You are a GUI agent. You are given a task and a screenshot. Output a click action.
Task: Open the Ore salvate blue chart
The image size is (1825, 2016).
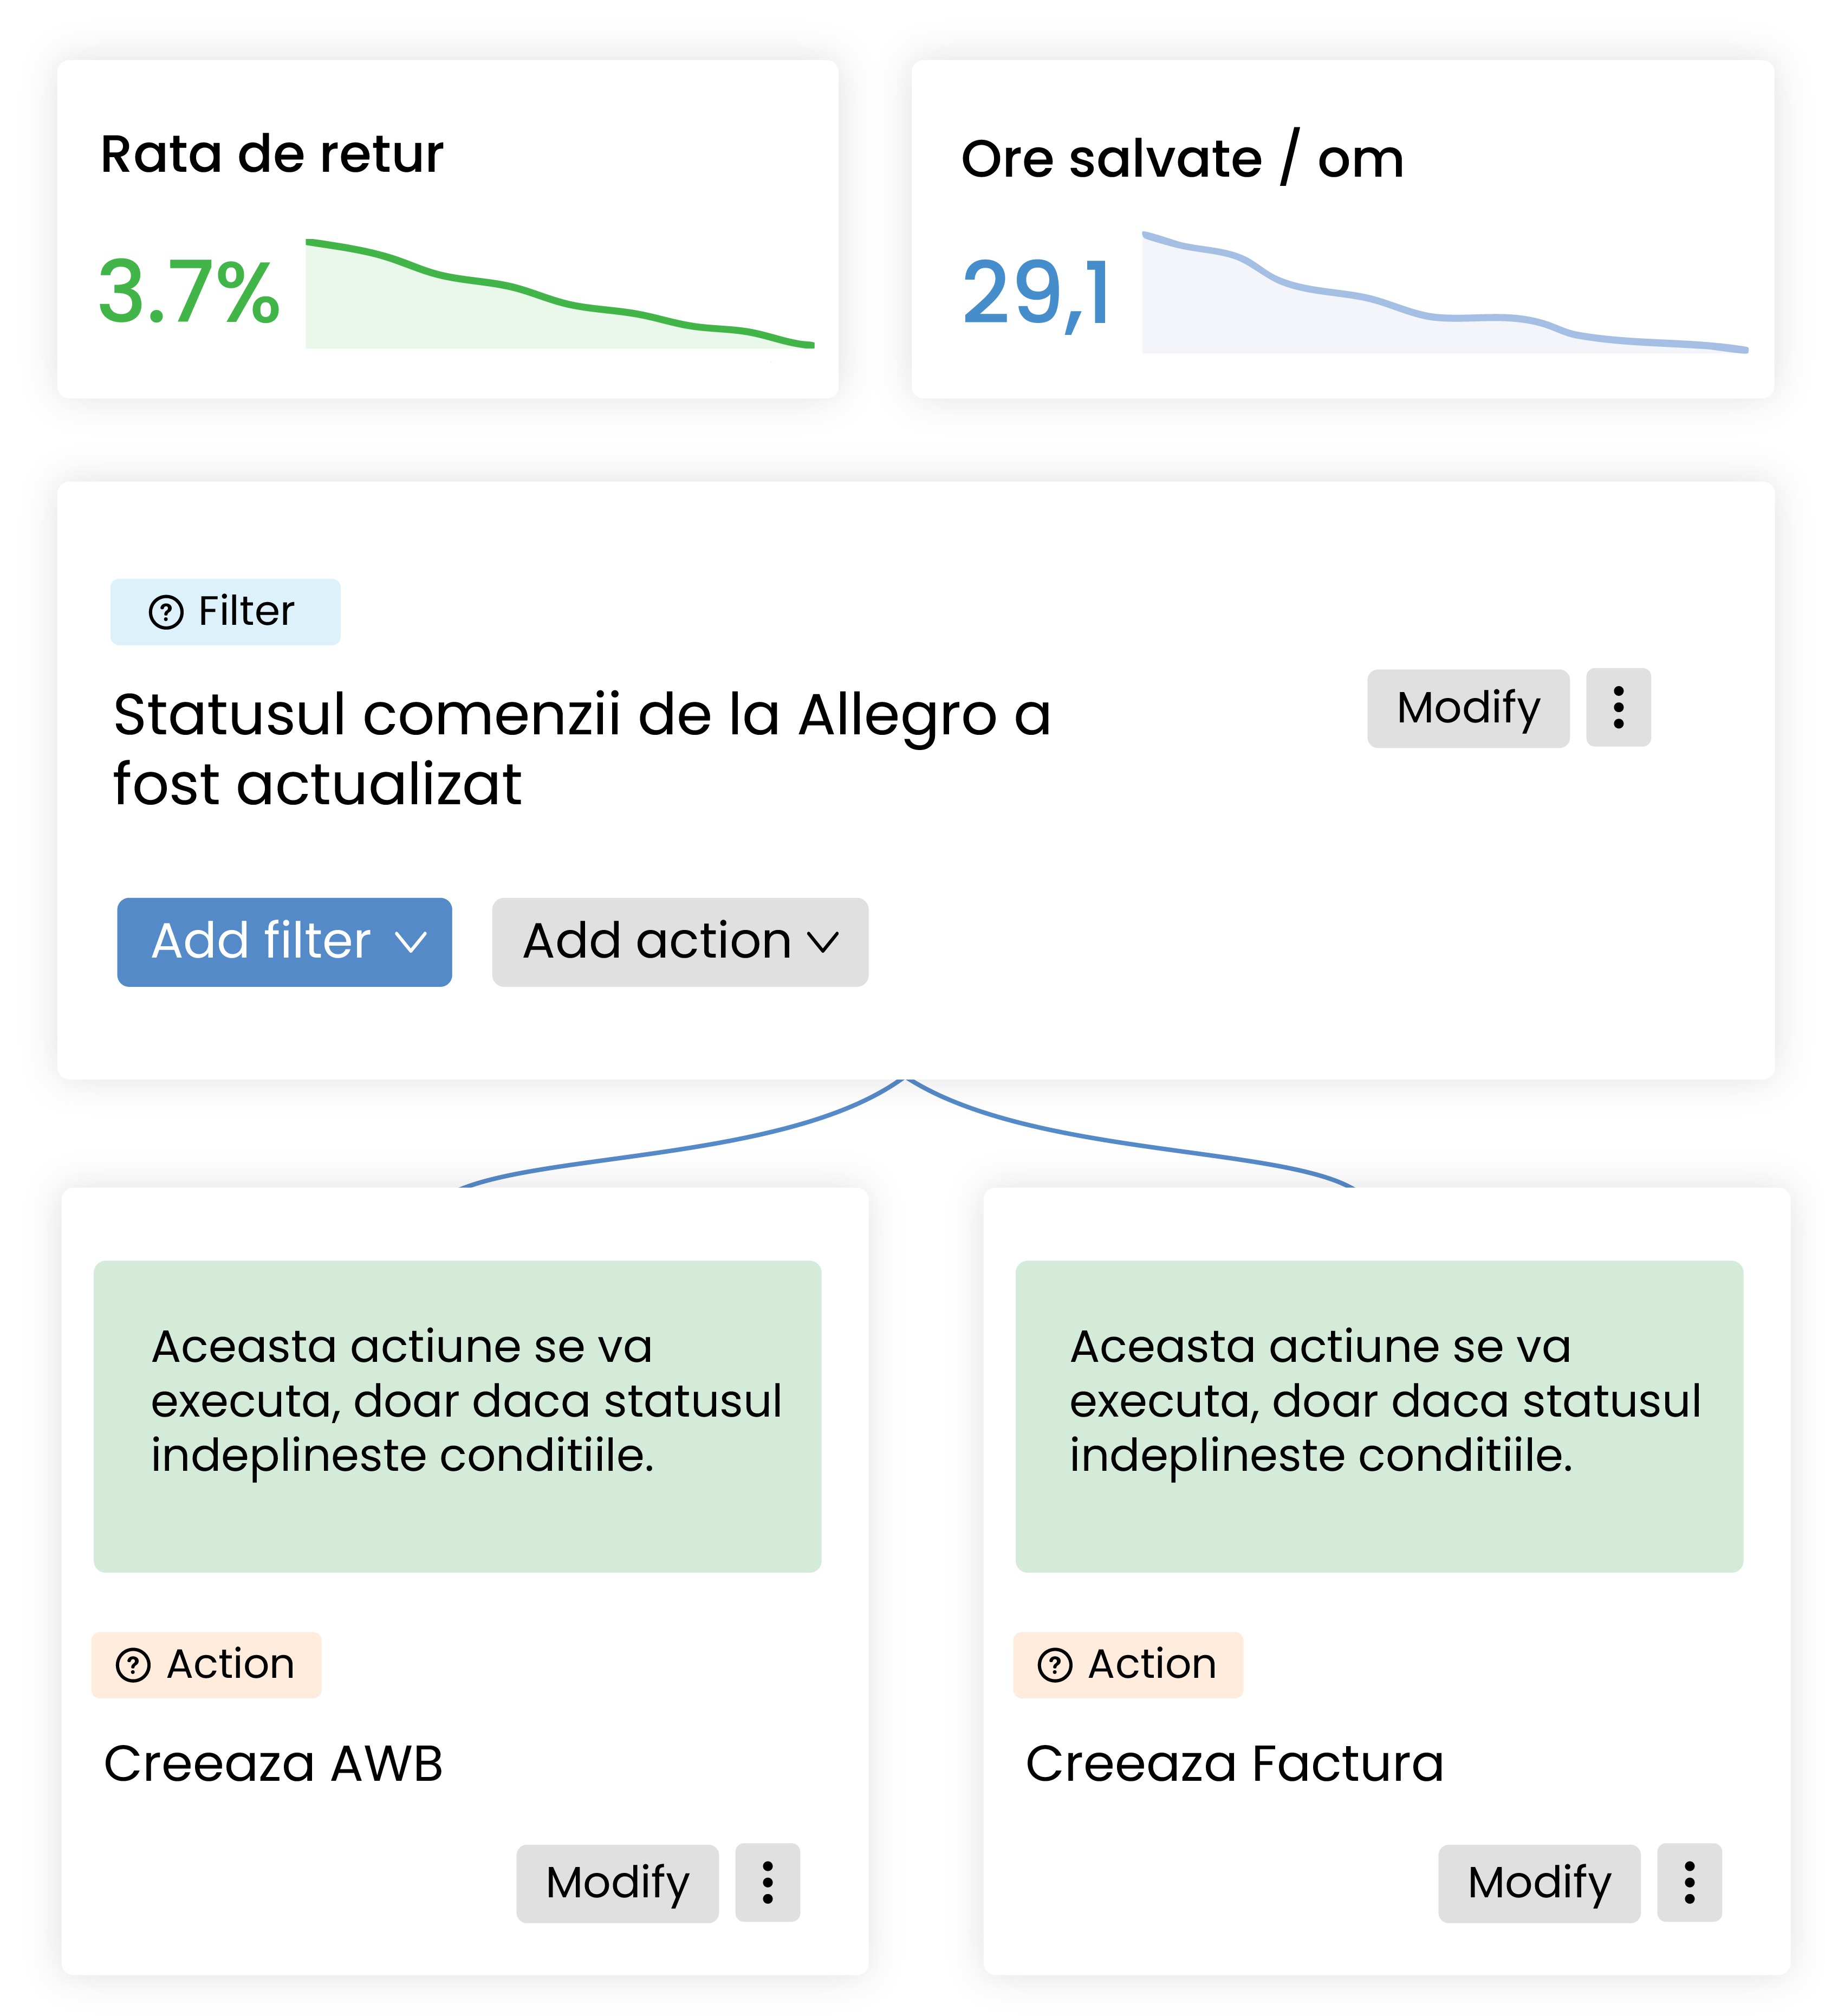click(x=1445, y=292)
